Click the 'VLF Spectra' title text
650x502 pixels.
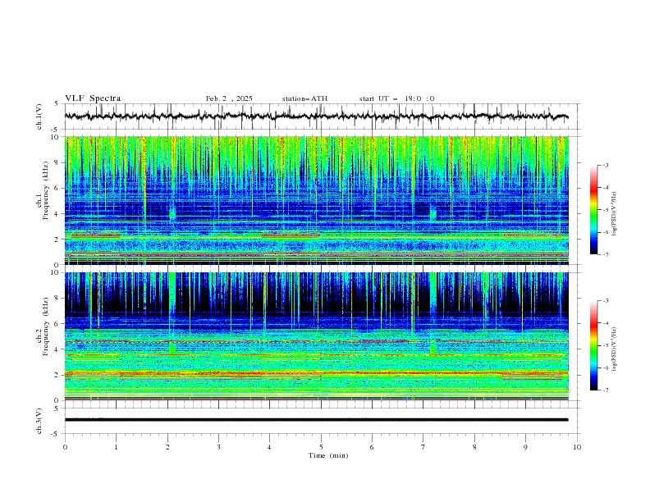(x=93, y=98)
